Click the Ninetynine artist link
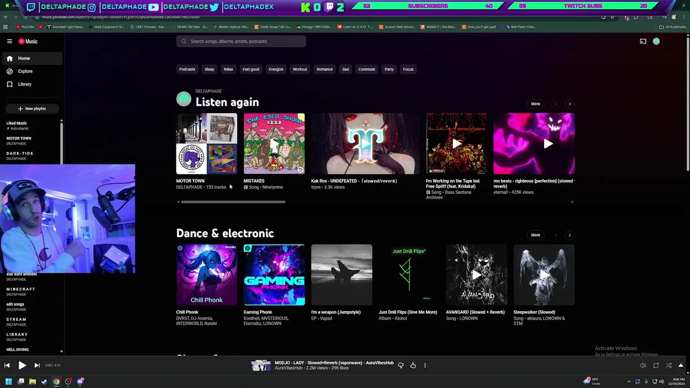This screenshot has width=690, height=388. pyautogui.click(x=273, y=187)
